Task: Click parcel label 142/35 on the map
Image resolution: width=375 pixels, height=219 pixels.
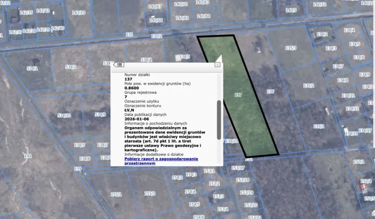Action: click(27, 13)
